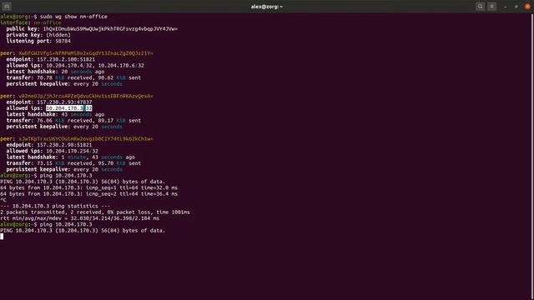Screen dimensions: 534x300
Task: Click the handshake line '1 minute, 43 seconds ago'
Action: (x=70, y=157)
